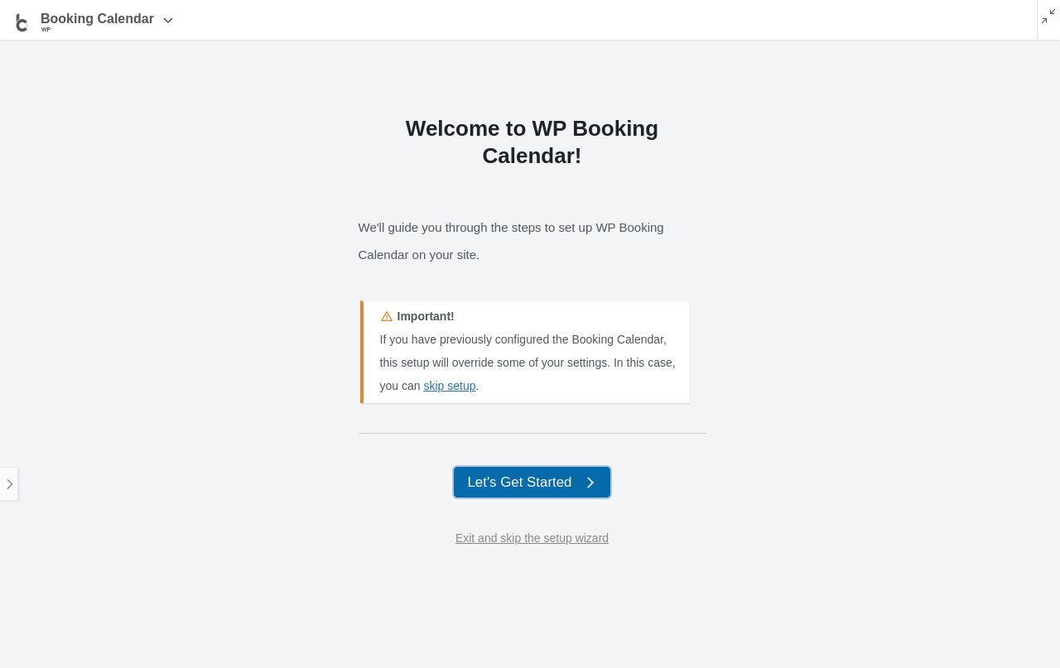Click the empty top header bar area

[580, 20]
